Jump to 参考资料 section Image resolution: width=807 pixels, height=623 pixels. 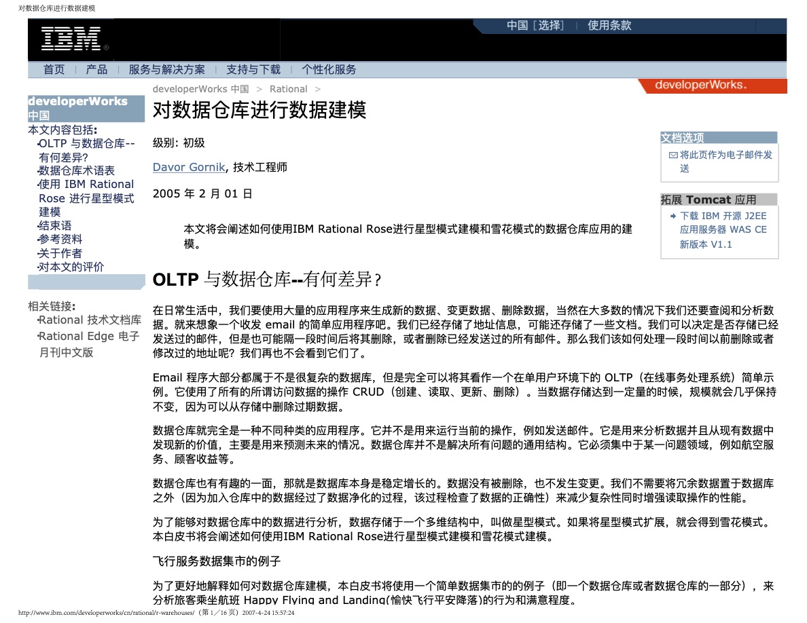point(60,239)
